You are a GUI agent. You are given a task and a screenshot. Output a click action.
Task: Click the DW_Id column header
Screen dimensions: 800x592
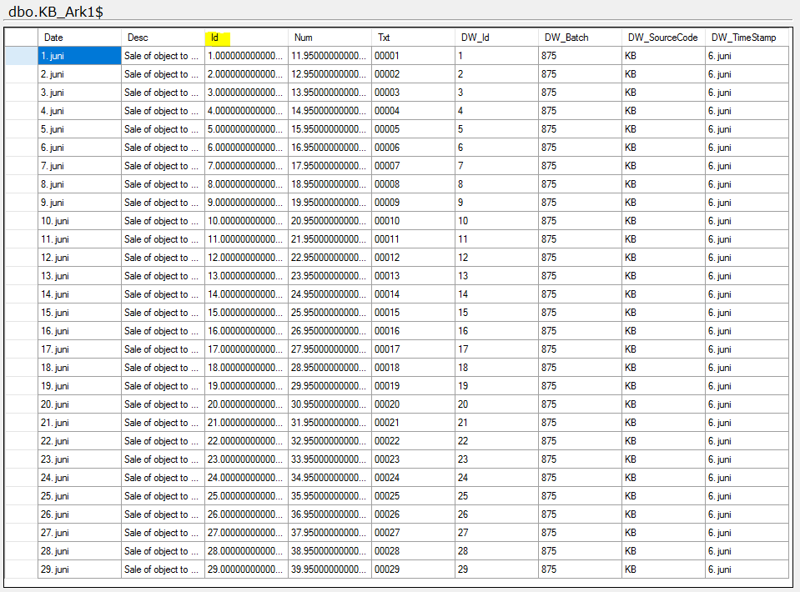(497, 38)
